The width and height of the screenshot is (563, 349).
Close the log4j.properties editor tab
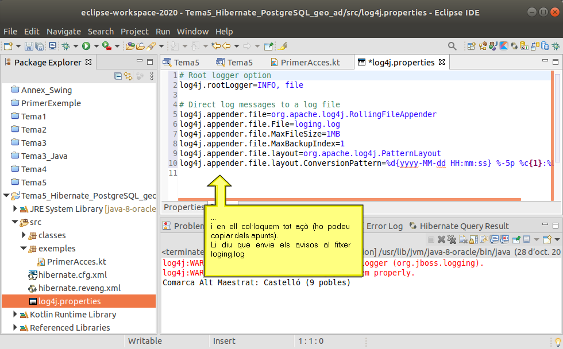pos(442,62)
